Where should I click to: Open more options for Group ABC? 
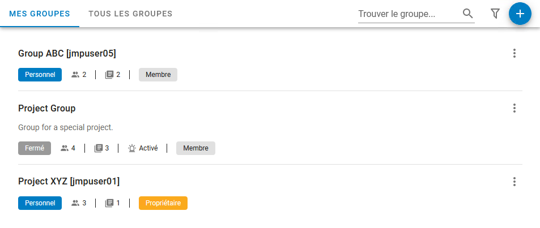point(515,53)
